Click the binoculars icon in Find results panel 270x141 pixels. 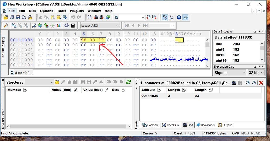(x=234, y=83)
